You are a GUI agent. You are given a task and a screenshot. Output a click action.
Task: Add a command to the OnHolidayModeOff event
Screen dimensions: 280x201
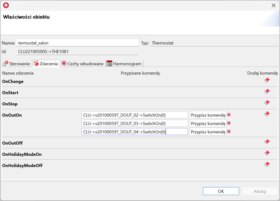267,164
